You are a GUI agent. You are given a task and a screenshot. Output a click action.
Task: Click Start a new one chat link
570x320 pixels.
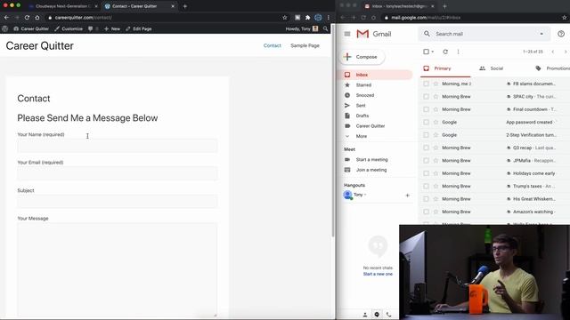(x=378, y=274)
